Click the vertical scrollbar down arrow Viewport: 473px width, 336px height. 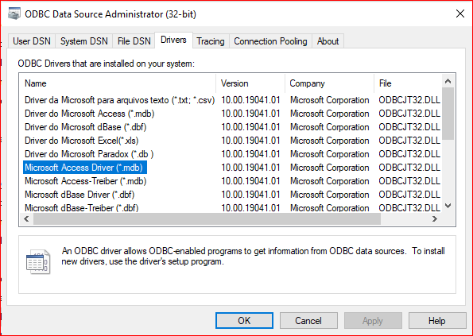[448, 206]
